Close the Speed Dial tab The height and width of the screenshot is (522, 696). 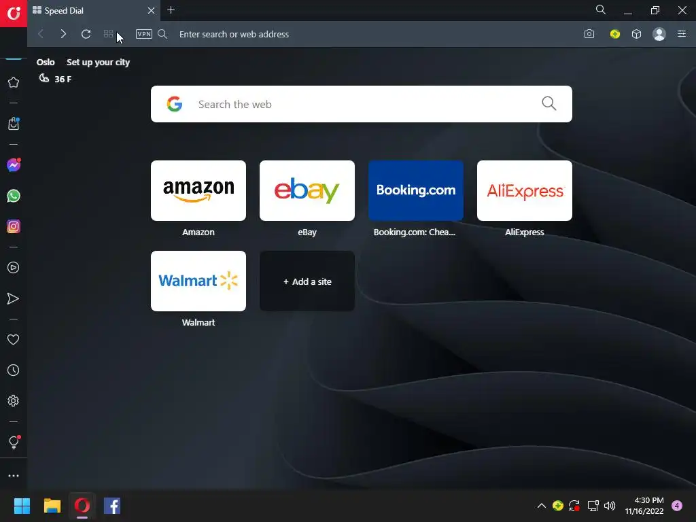[x=151, y=11]
